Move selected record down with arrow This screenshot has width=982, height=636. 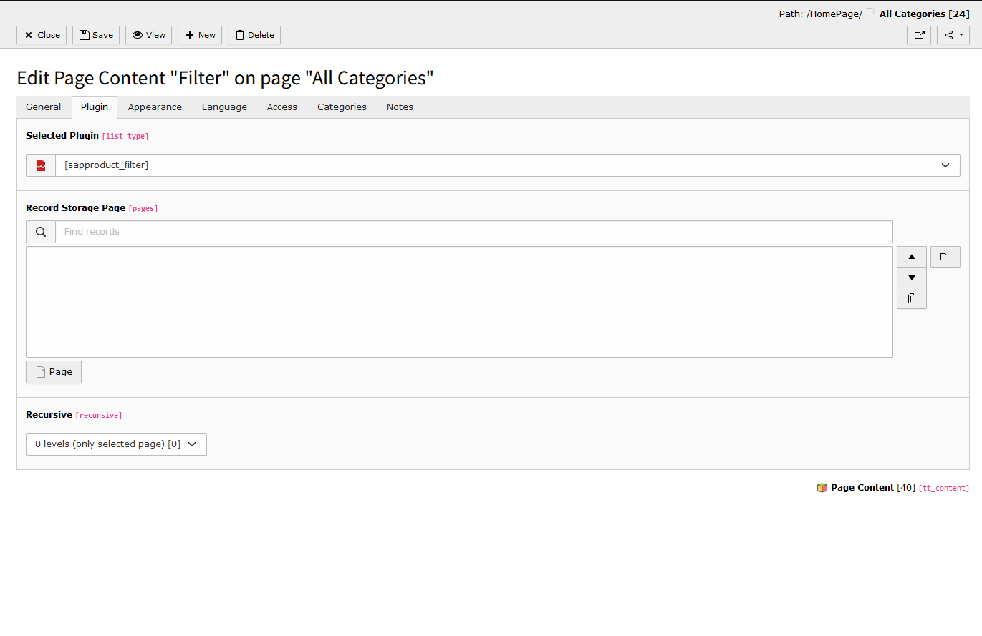pyautogui.click(x=911, y=278)
